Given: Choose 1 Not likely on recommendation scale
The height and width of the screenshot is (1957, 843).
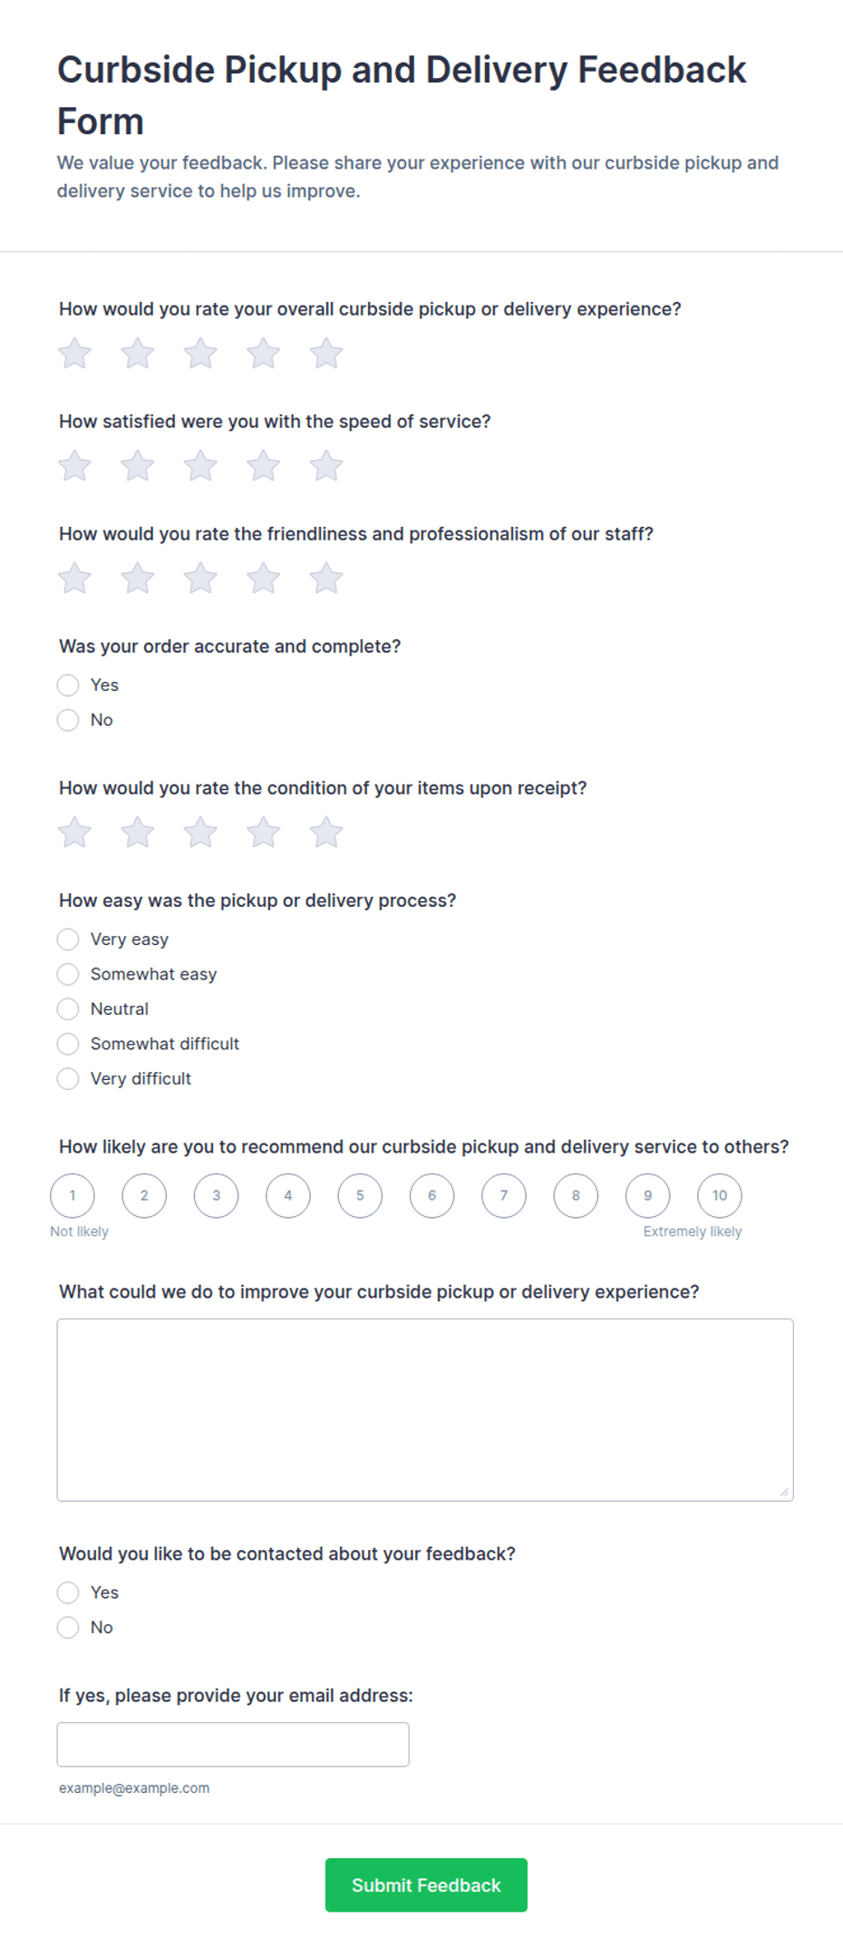Looking at the screenshot, I should point(73,1195).
